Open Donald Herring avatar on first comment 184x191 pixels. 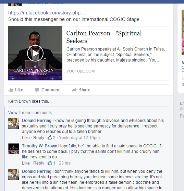[14, 123]
